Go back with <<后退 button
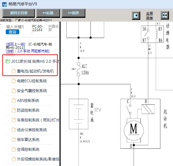 (48, 13)
